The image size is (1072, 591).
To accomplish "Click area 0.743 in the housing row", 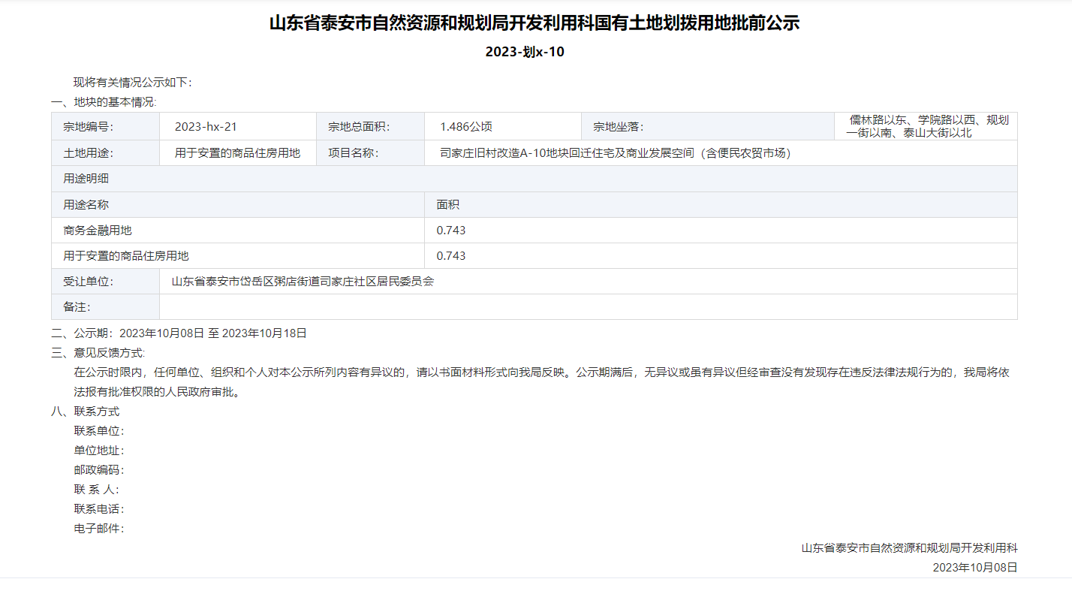I will tap(451, 256).
